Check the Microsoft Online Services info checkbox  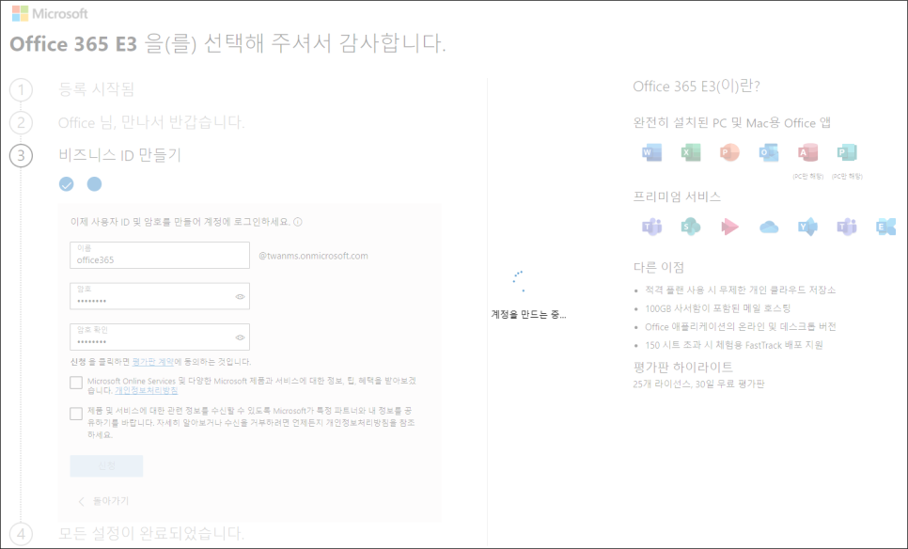pyautogui.click(x=76, y=383)
